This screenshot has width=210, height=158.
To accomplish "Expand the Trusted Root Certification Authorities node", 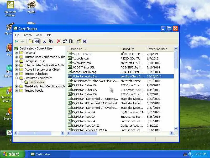I will coord(16,57).
